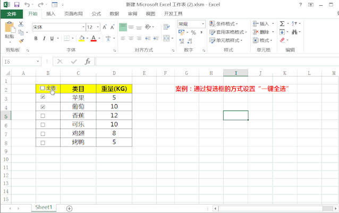
Task: Align text right in cell
Action: pos(139,38)
